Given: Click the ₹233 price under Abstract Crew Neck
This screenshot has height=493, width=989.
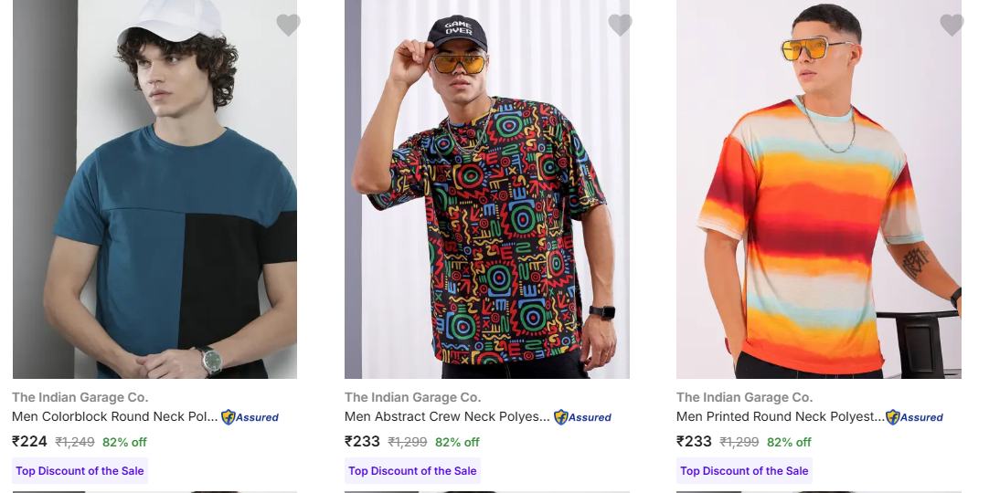Looking at the screenshot, I should pyautogui.click(x=362, y=442).
